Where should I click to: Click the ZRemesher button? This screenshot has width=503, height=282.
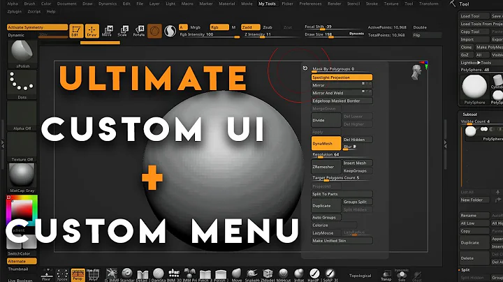point(326,167)
